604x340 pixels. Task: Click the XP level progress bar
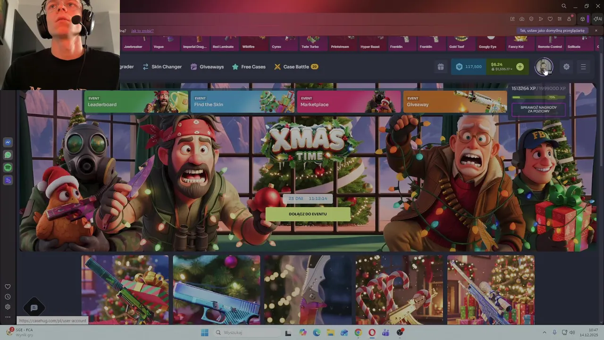[x=538, y=97]
